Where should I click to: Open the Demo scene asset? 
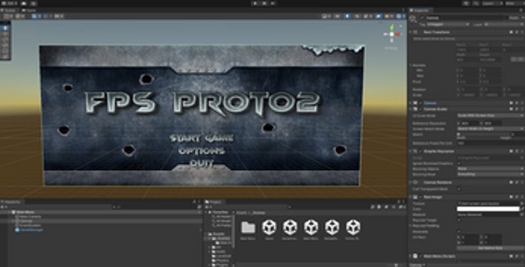(269, 227)
